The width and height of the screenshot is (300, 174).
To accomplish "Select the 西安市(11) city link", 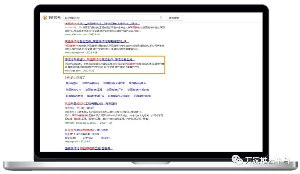I will (70, 138).
